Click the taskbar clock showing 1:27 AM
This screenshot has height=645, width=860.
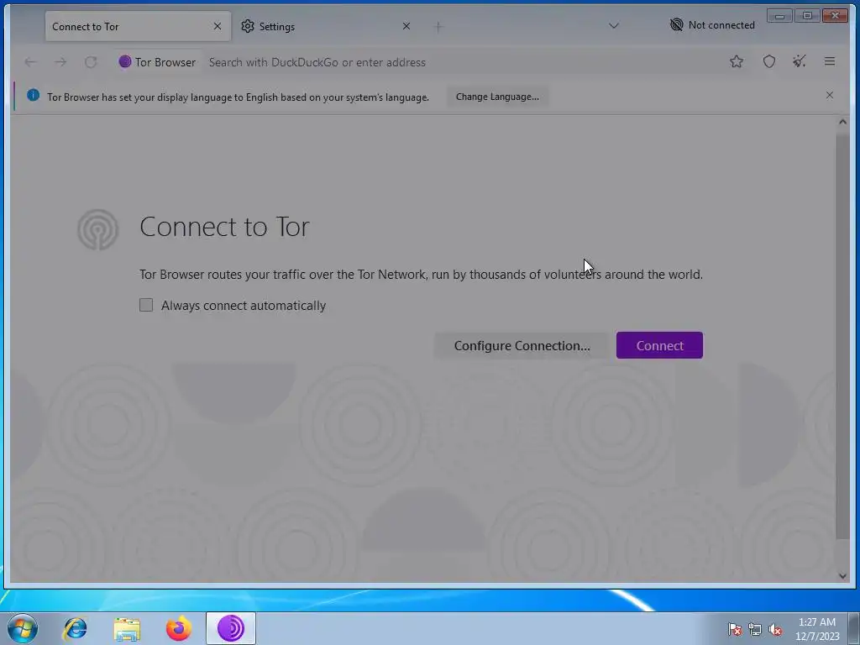(816, 628)
